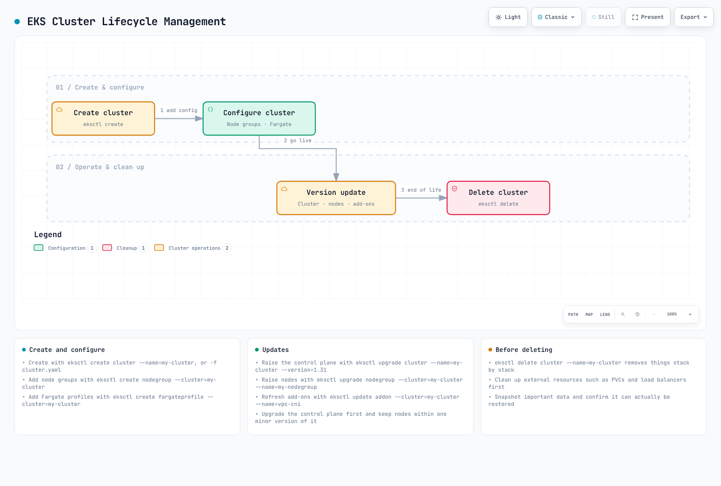
Task: Click the Cleanup legend red swatch
Action: (107, 248)
